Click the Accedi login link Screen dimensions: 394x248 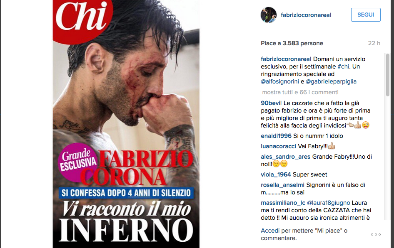pyautogui.click(x=270, y=231)
